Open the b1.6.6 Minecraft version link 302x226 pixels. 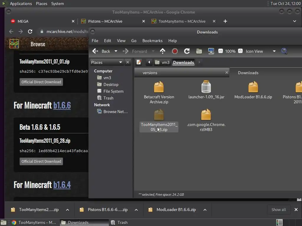point(62,106)
